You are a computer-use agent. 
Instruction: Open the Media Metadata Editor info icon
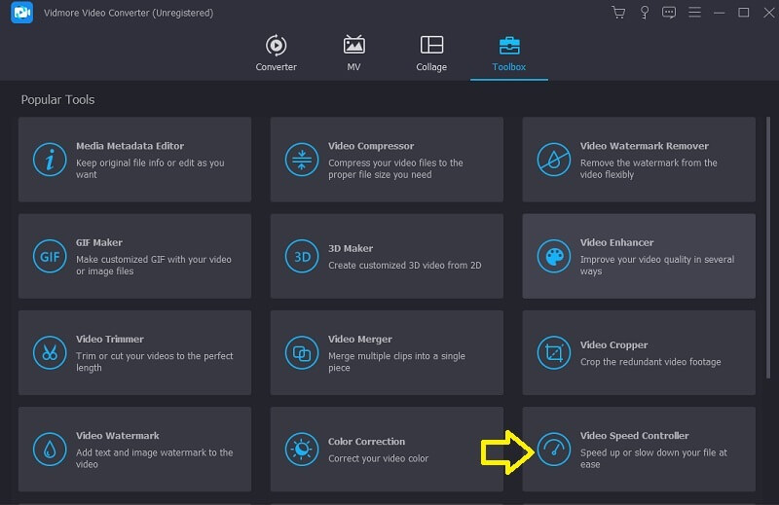coord(49,159)
